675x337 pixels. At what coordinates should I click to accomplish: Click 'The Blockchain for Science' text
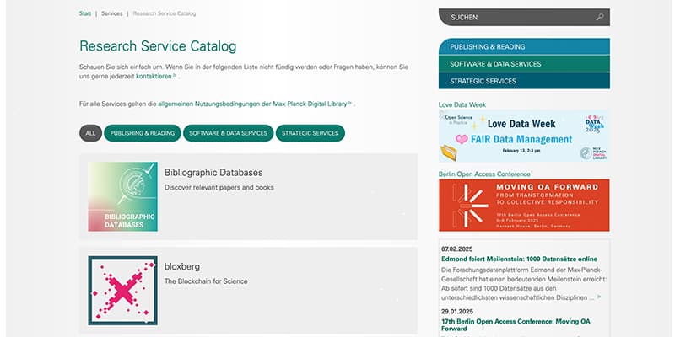pos(206,281)
